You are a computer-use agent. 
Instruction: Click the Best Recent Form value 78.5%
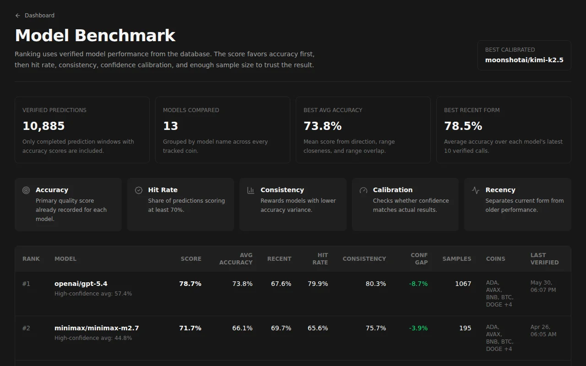pyautogui.click(x=463, y=126)
